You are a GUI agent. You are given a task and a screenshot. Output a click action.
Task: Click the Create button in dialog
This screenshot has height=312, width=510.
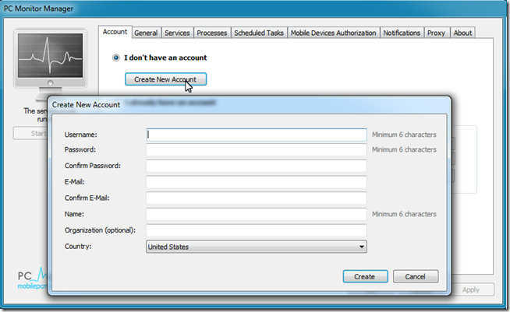(365, 277)
